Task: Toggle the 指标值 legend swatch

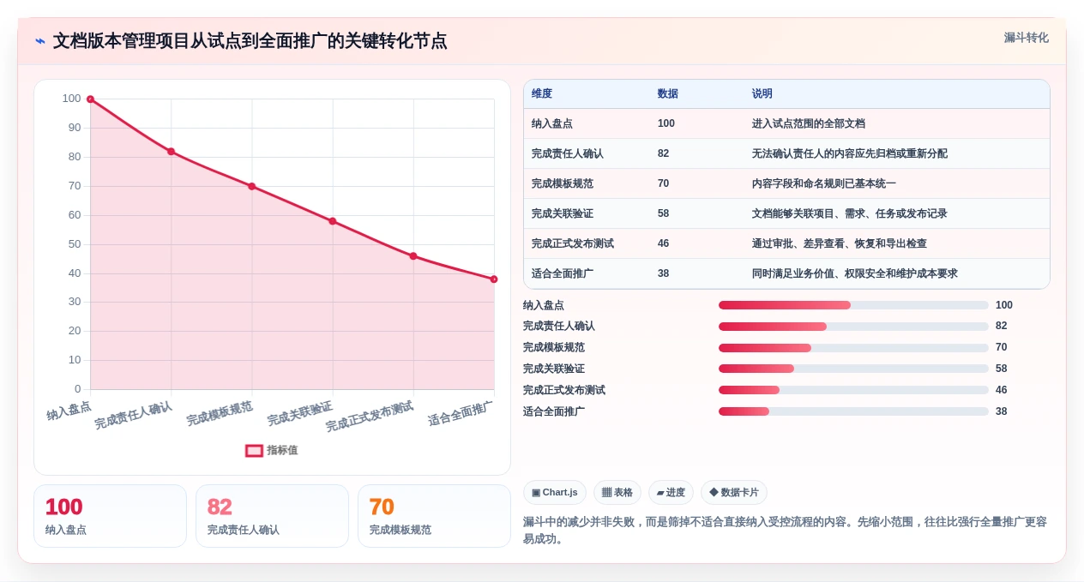Action: 254,450
